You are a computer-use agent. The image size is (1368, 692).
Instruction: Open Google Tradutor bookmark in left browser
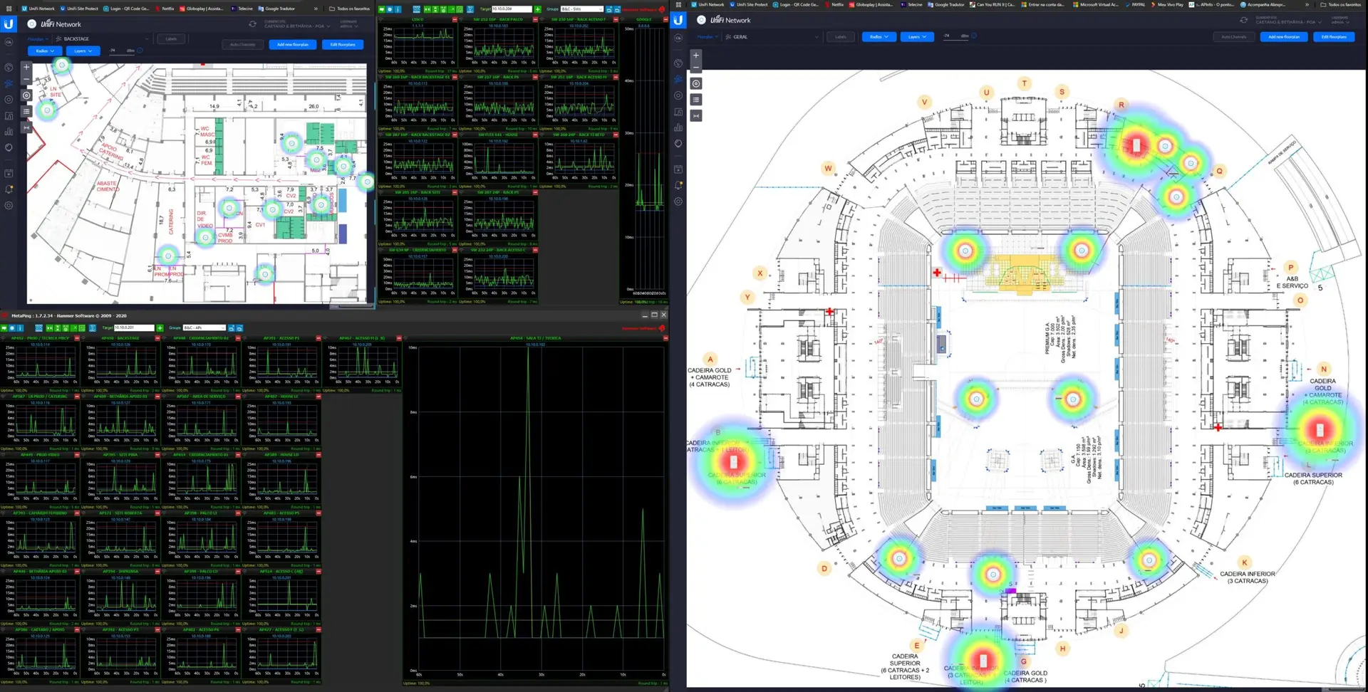click(x=276, y=9)
